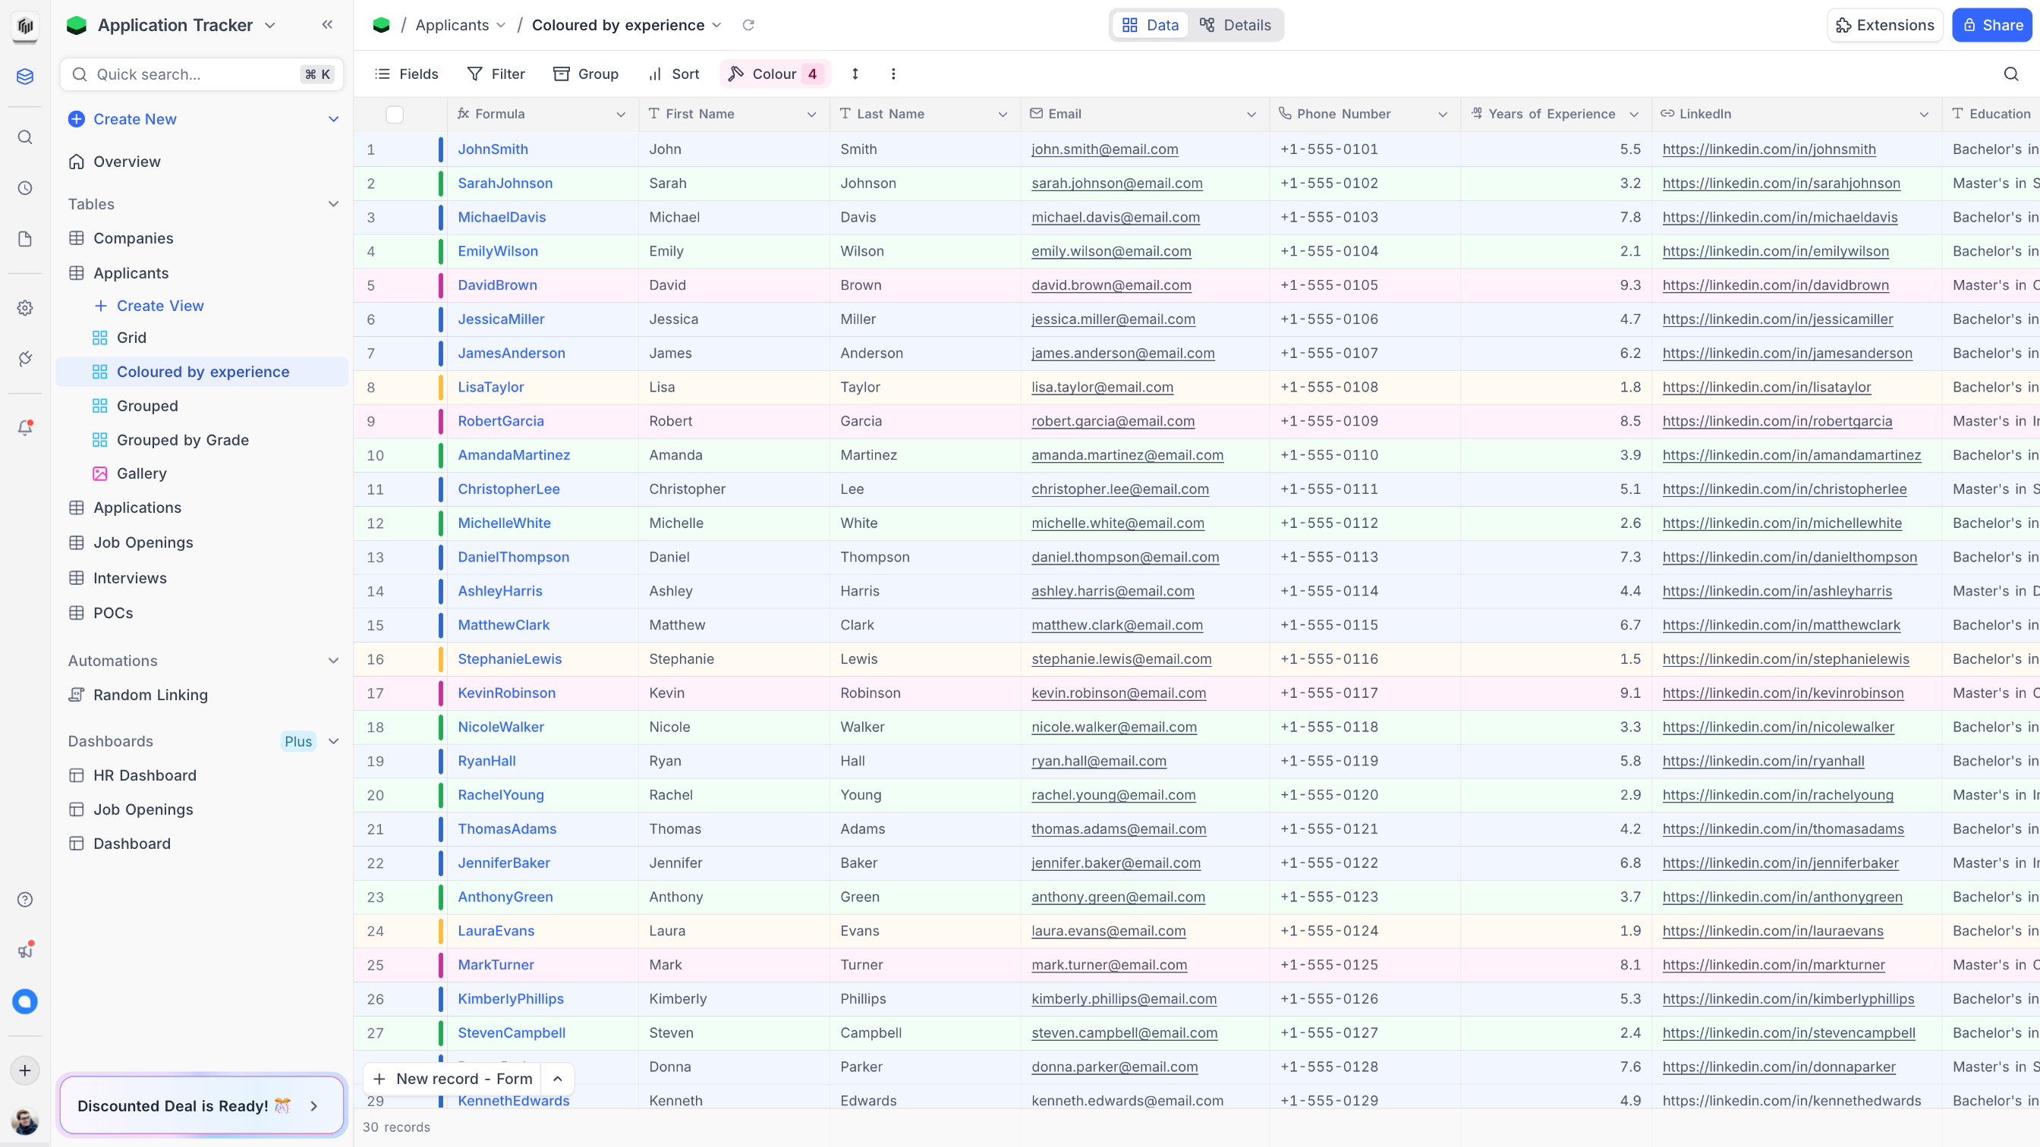Image resolution: width=2040 pixels, height=1147 pixels.
Task: Open the three-dot more options menu
Action: pos(893,74)
